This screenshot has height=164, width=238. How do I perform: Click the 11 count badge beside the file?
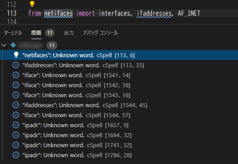click(52, 45)
